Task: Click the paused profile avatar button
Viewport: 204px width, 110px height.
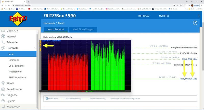Action: [195, 5]
